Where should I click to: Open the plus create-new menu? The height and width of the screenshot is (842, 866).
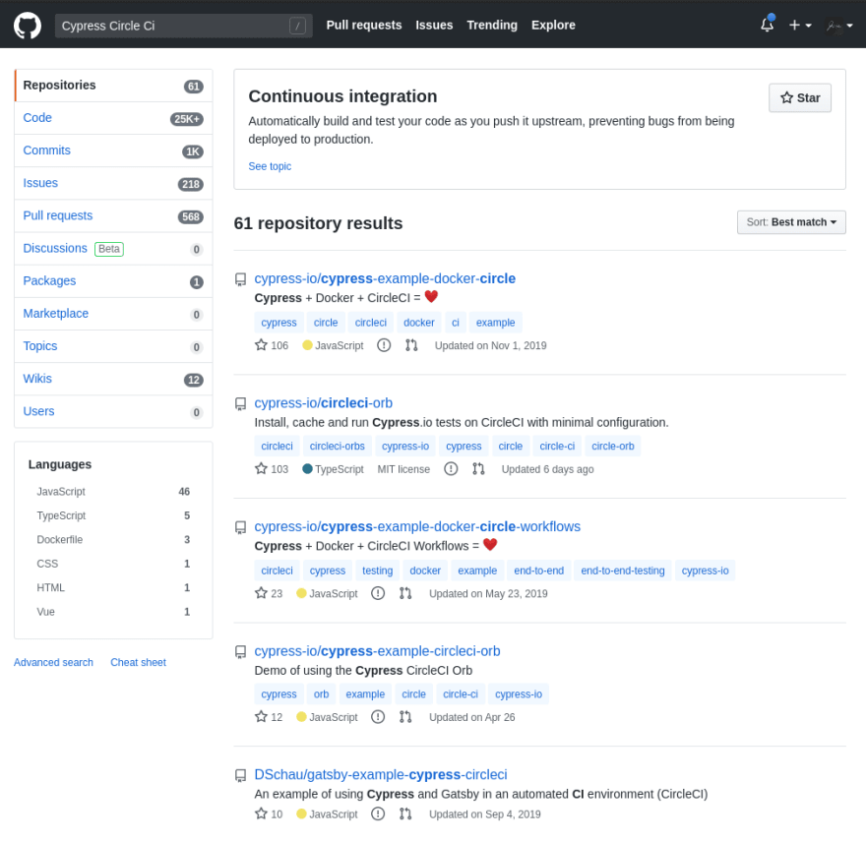pyautogui.click(x=800, y=26)
